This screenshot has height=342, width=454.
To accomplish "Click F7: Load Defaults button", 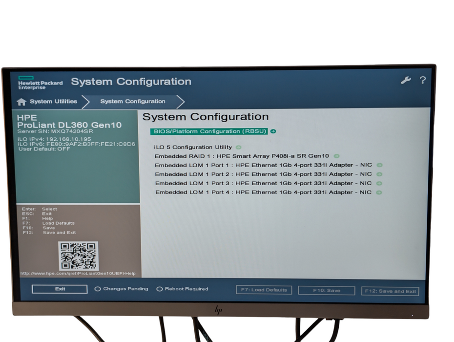I will [264, 290].
